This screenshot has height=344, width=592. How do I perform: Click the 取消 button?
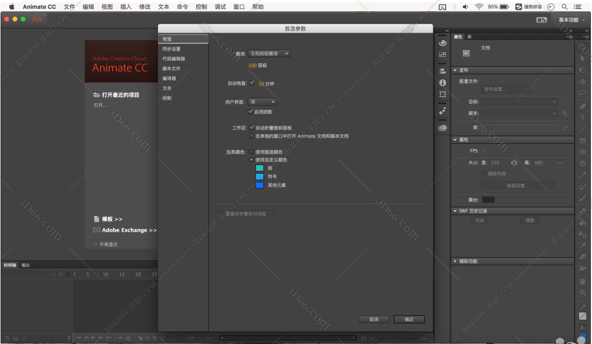[374, 319]
